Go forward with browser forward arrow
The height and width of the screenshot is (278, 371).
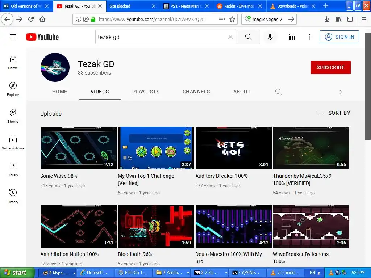point(19,19)
